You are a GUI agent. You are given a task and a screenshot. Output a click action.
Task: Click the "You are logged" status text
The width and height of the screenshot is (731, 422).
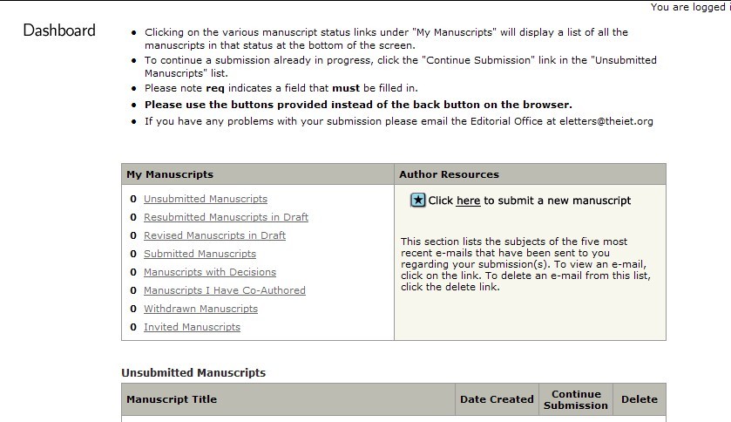point(689,7)
